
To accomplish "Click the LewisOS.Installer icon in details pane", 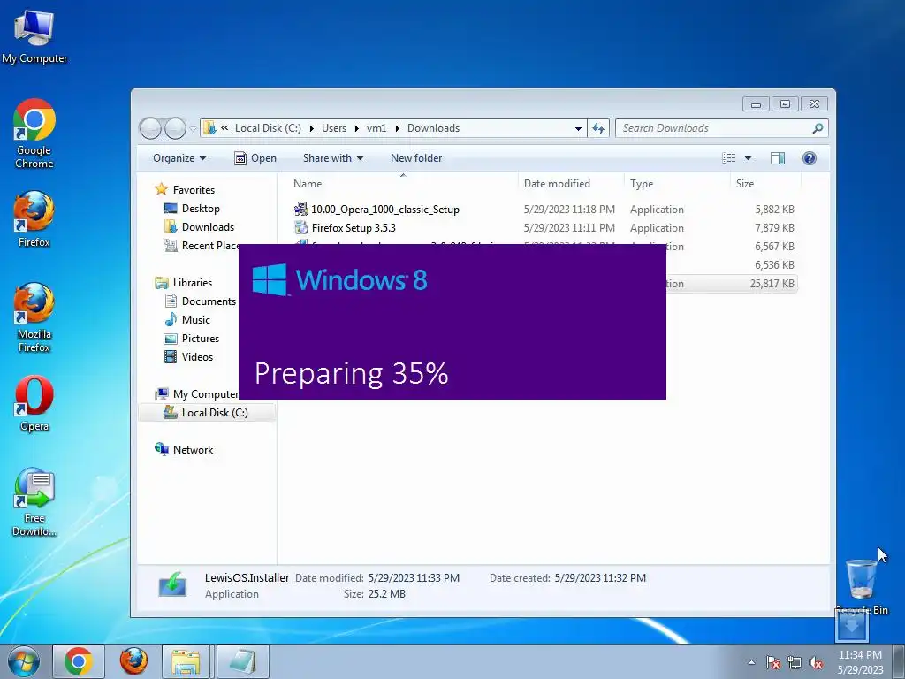I will tap(172, 585).
